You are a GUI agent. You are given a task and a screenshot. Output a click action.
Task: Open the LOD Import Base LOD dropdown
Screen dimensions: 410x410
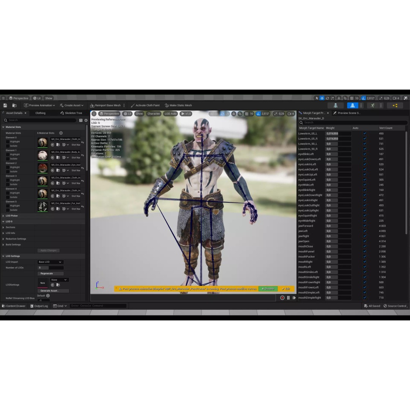point(50,262)
